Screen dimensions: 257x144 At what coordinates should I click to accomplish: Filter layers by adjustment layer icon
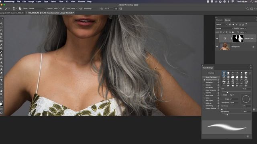(233, 24)
